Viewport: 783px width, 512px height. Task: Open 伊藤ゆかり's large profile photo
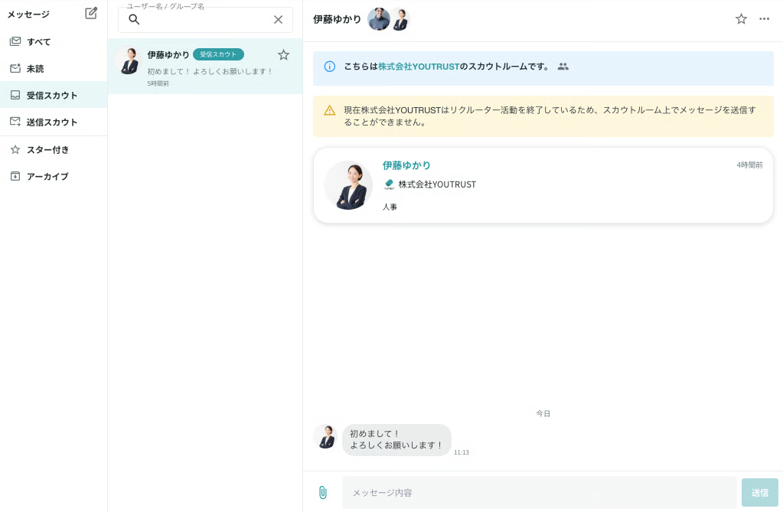[348, 184]
